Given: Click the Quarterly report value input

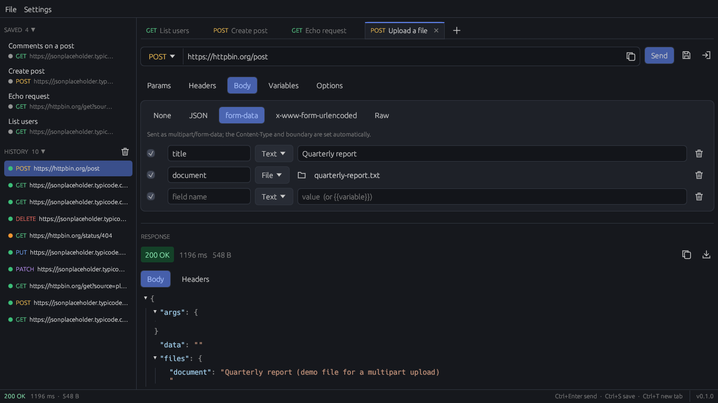Looking at the screenshot, I should pyautogui.click(x=492, y=154).
